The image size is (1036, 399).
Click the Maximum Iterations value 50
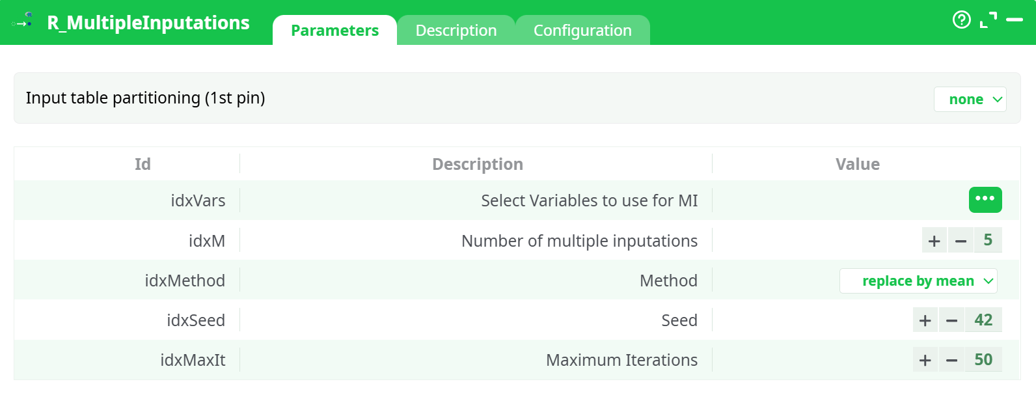click(x=983, y=360)
